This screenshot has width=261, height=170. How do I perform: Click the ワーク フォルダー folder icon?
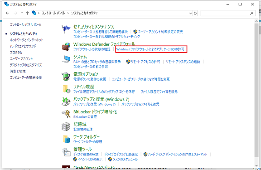click(x=66, y=139)
